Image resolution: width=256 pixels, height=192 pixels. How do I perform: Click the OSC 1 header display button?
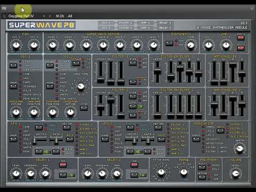point(106,23)
